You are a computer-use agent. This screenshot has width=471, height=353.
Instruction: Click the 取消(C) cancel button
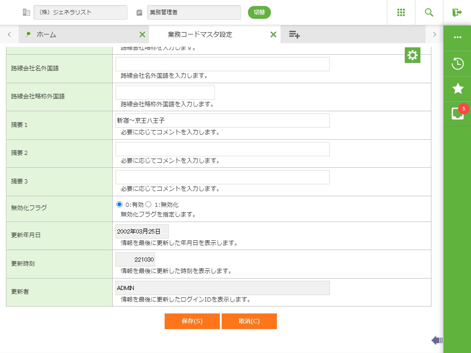[249, 321]
